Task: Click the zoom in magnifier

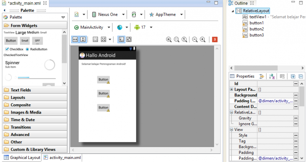Action: click(203, 40)
